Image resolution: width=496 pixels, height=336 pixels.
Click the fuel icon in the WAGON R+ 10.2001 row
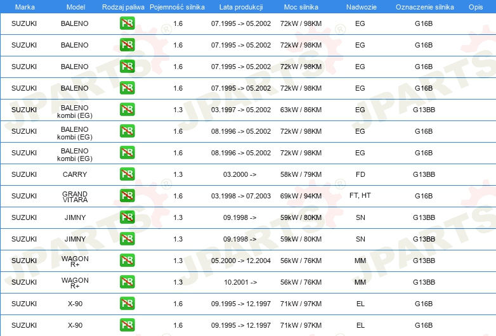[127, 282]
